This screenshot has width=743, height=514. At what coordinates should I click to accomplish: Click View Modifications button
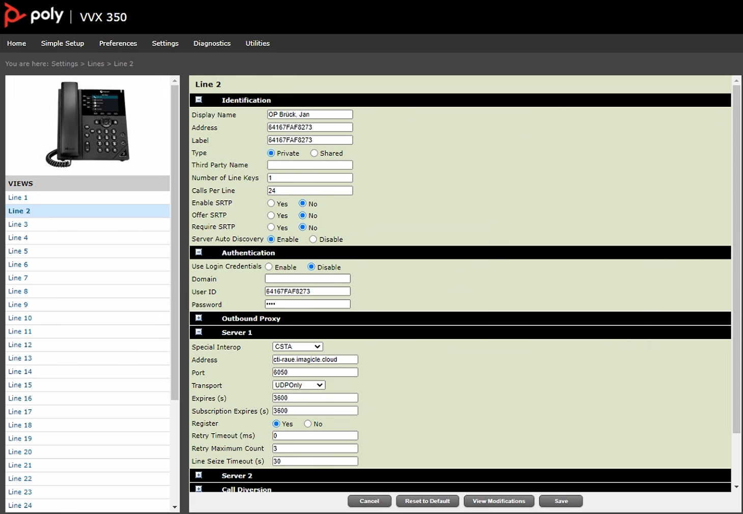[x=499, y=501]
